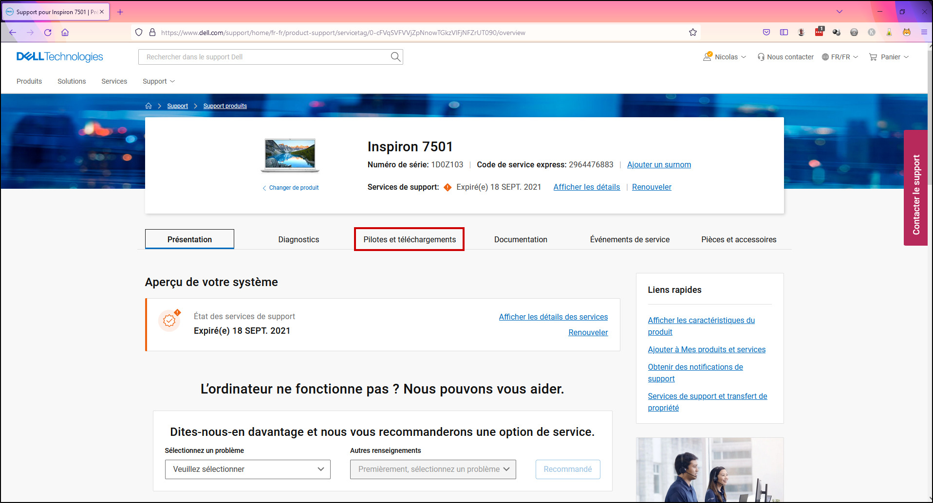Click the browser forward arrow

tap(30, 33)
